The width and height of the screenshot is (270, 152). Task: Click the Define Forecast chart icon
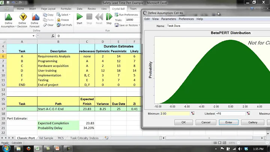[x=35, y=17]
